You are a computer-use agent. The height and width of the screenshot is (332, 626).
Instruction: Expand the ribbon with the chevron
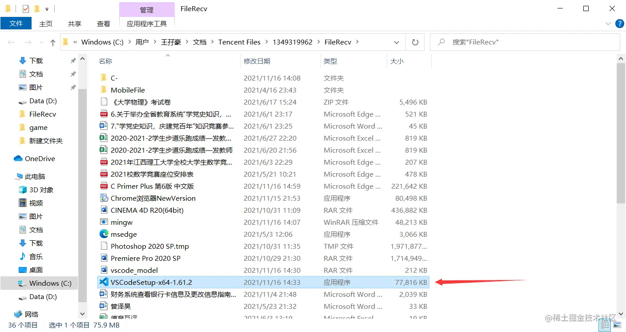(608, 24)
